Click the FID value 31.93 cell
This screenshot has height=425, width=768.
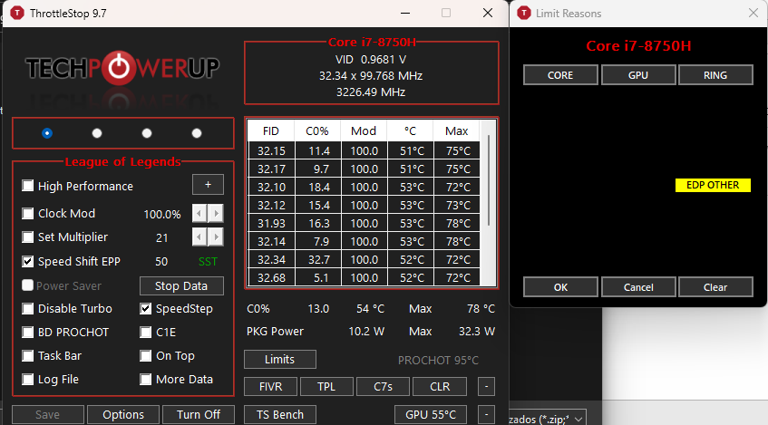pos(271,223)
